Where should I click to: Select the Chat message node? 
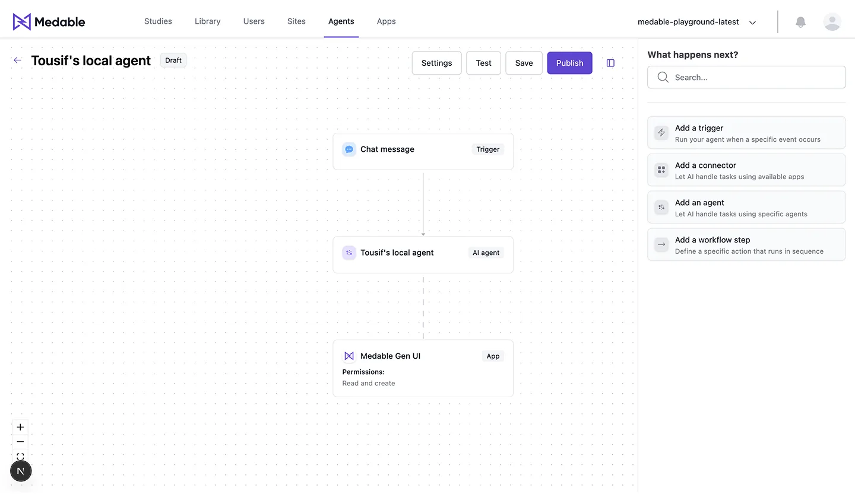pyautogui.click(x=423, y=151)
